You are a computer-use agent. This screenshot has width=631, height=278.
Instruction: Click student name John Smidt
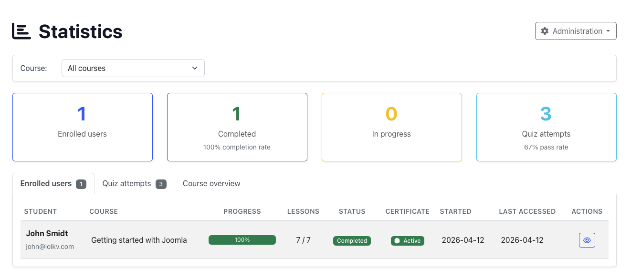tap(47, 233)
